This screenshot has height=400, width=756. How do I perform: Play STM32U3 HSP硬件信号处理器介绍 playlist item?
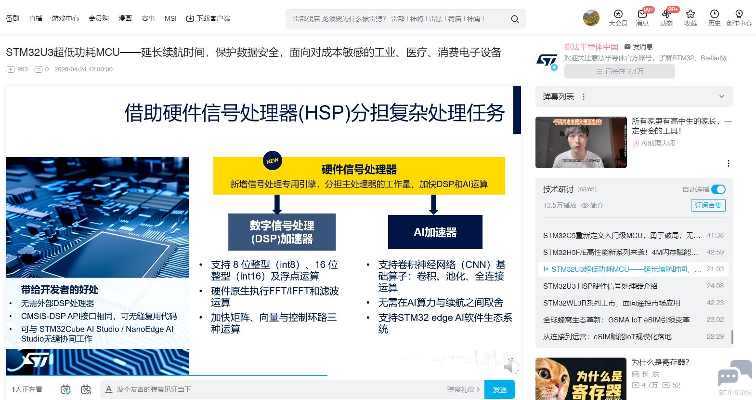633,286
